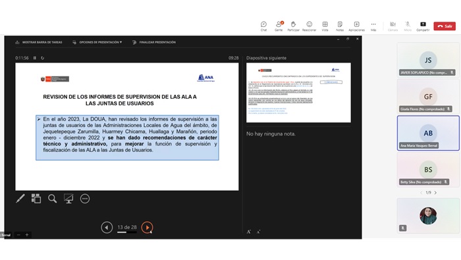Select Ana Maria Vasquez Bernal tile
This screenshot has height=260, width=461.
point(428,133)
